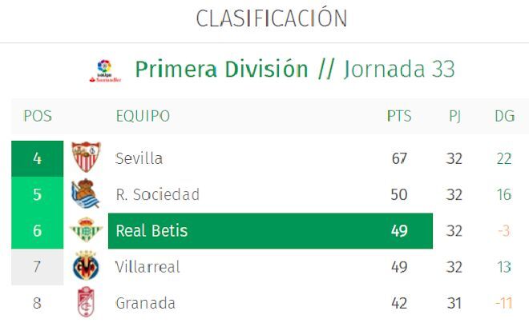Sort by the PJ column header
This screenshot has width=529, height=323.
click(454, 117)
